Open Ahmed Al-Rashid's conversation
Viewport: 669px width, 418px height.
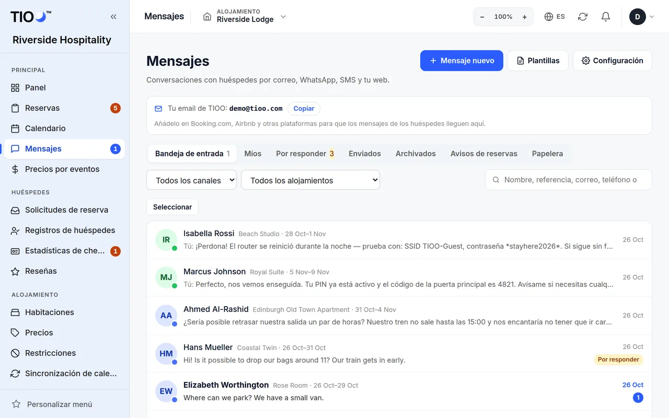[399, 316]
